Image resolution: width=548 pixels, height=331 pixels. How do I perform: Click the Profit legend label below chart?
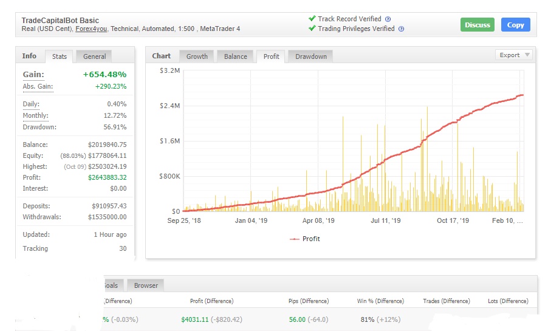pyautogui.click(x=311, y=239)
